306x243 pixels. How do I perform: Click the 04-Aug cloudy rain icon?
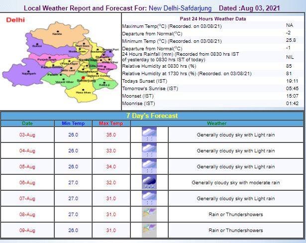point(149,151)
